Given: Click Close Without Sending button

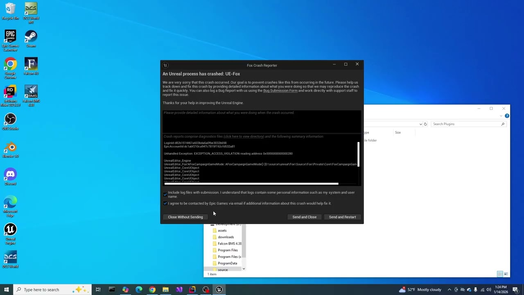Looking at the screenshot, I should (185, 217).
